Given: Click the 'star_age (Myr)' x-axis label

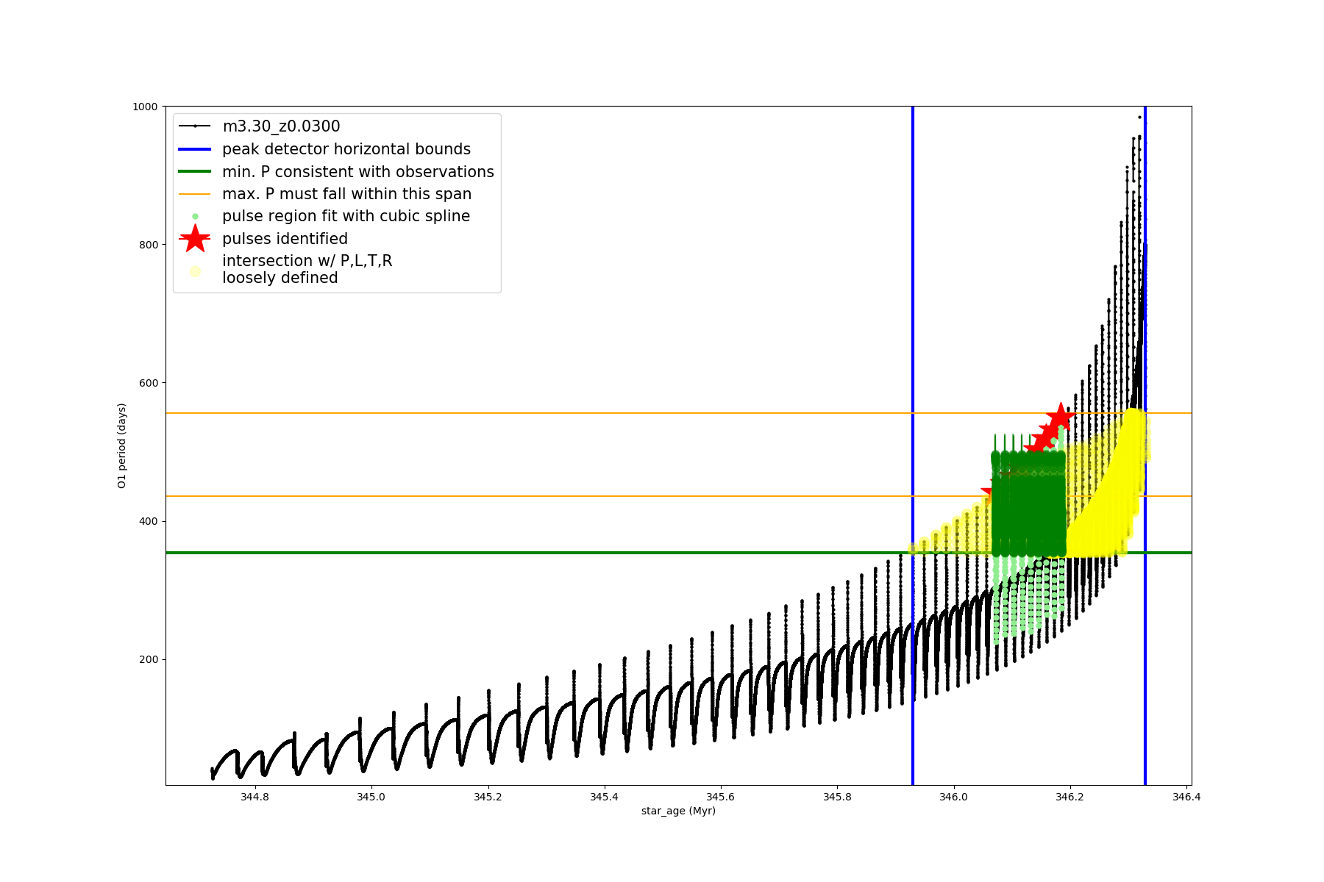Looking at the screenshot, I should pos(678,811).
